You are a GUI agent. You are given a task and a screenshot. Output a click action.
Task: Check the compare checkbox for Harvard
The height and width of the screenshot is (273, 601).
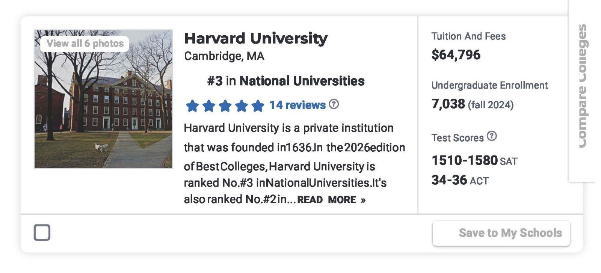coord(42,232)
